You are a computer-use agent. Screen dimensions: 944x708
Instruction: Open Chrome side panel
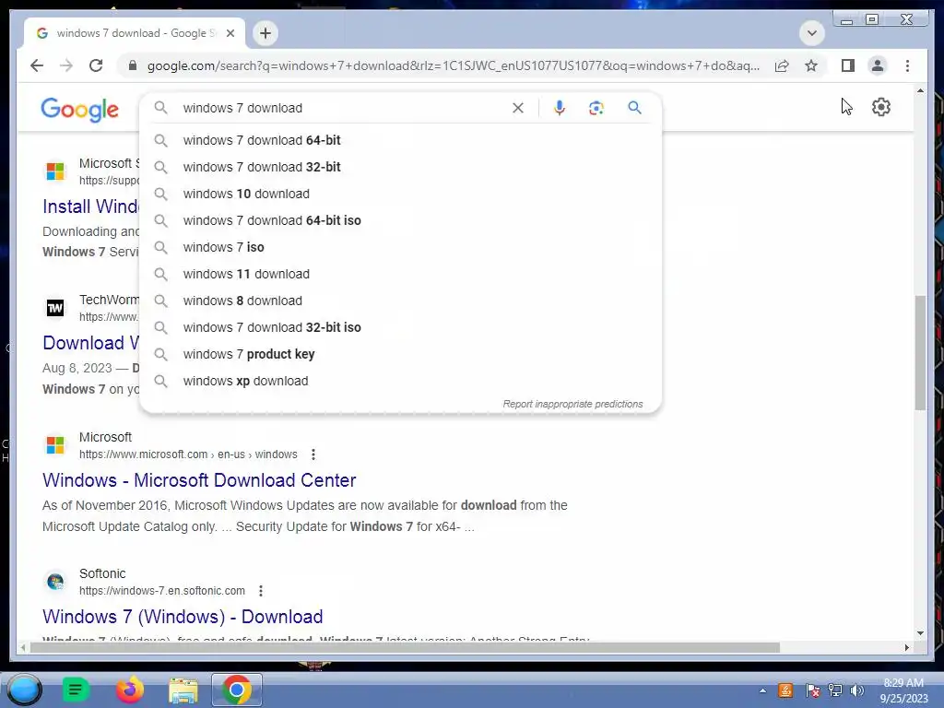coord(848,65)
